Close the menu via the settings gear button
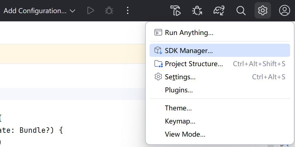 [x=262, y=11]
